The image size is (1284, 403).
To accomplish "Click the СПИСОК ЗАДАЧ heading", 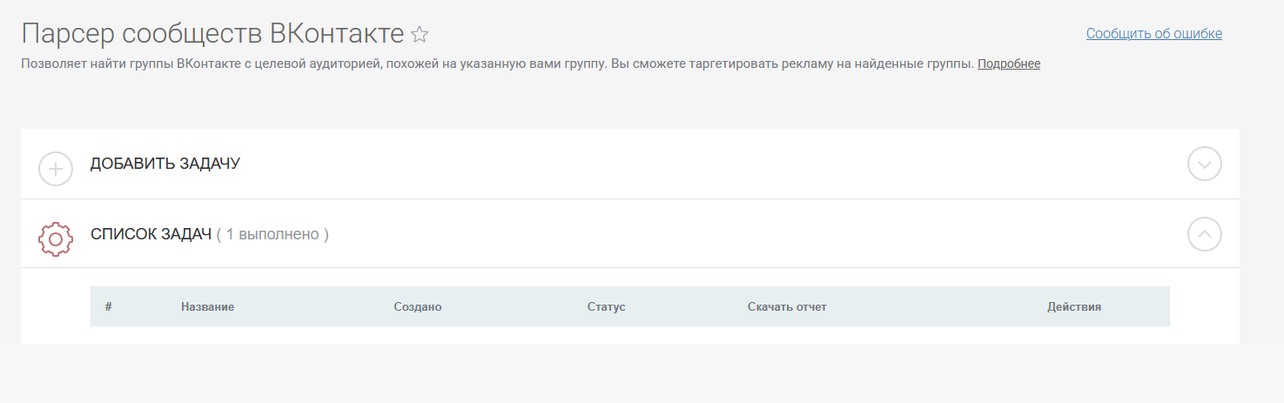I will 151,234.
